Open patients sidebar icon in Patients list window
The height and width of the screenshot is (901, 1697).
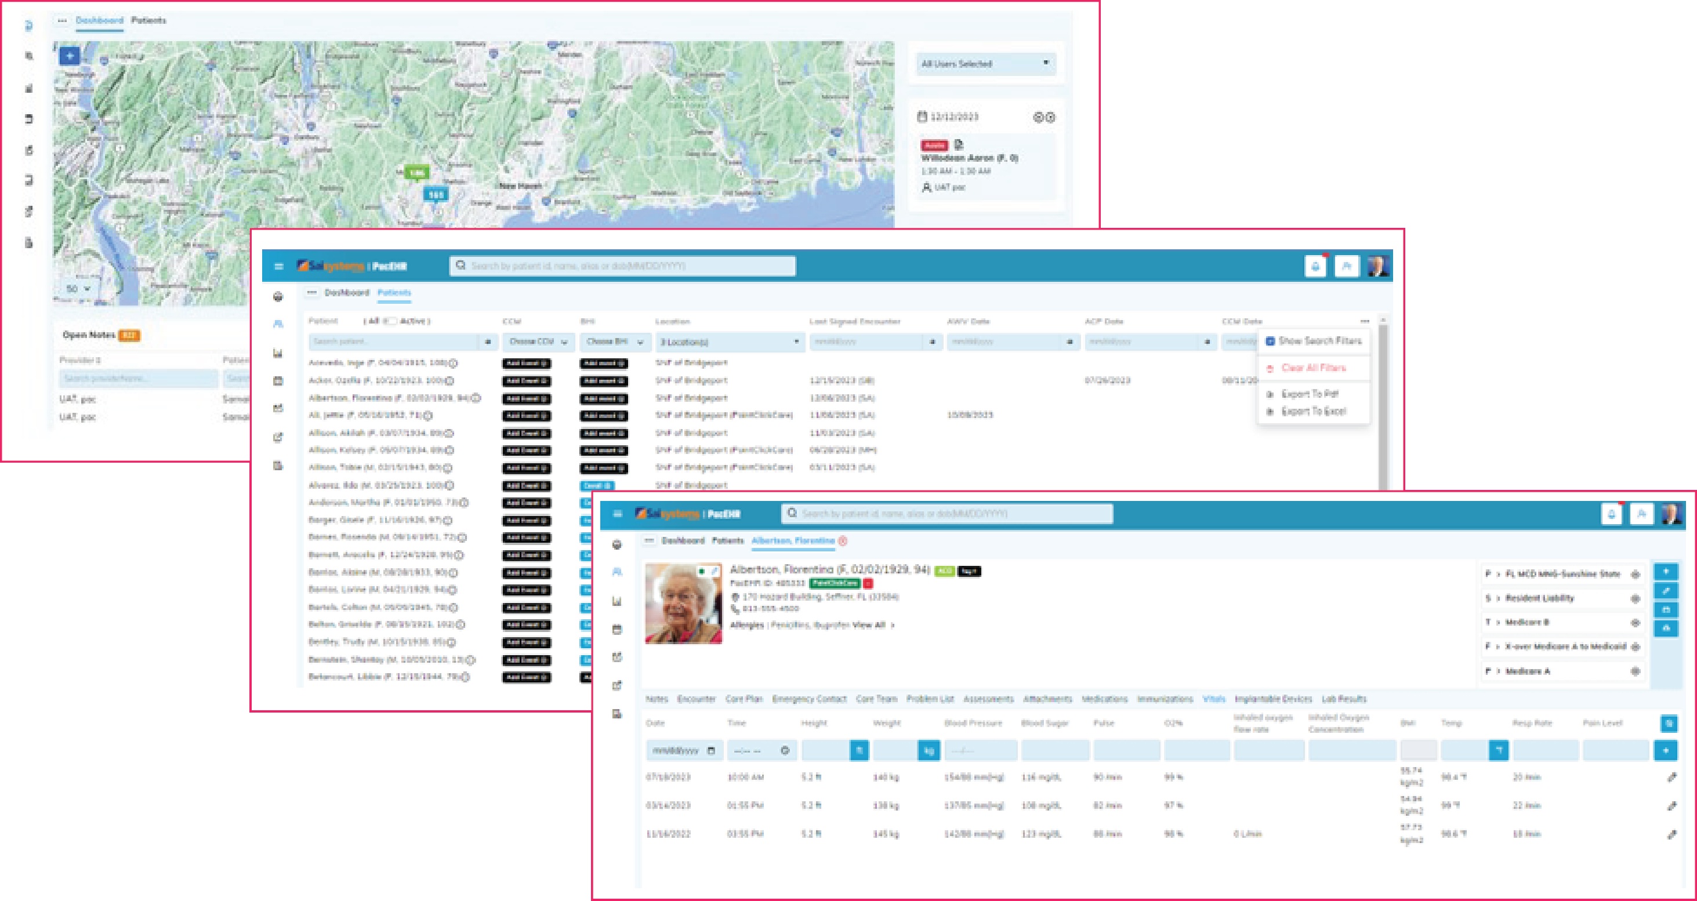coord(278,324)
